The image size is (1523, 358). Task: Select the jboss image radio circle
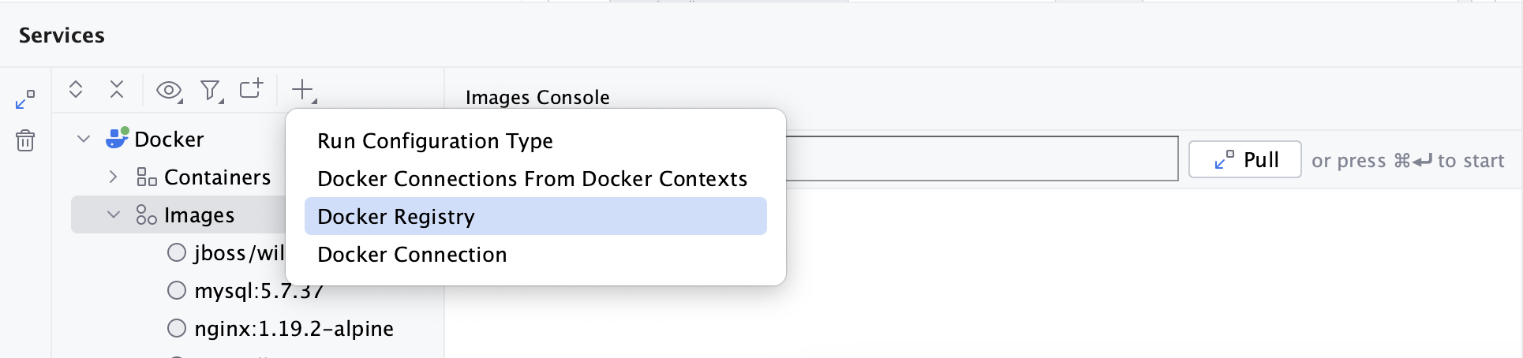coord(177,252)
